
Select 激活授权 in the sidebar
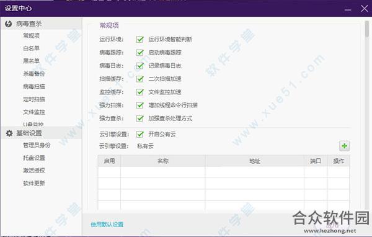(34, 170)
